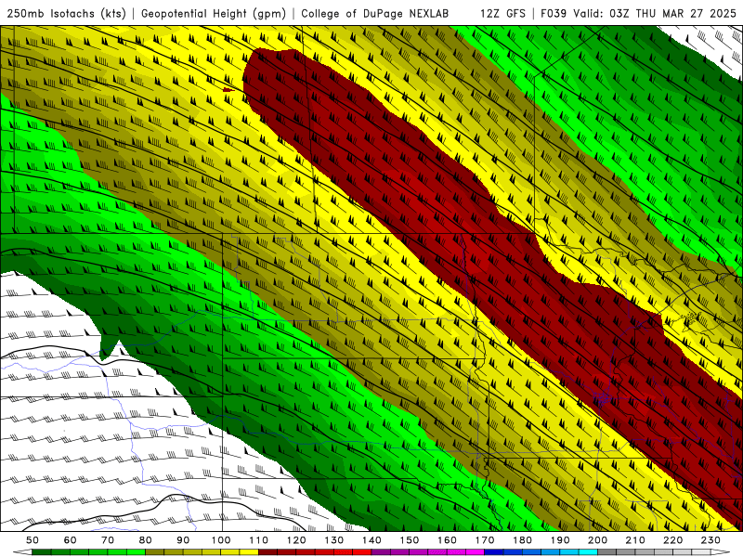Click the 150 value on the color scale

click(x=410, y=540)
